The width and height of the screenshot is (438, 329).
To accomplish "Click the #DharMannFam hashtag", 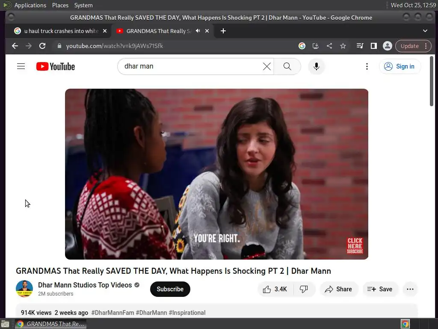I will (x=112, y=312).
